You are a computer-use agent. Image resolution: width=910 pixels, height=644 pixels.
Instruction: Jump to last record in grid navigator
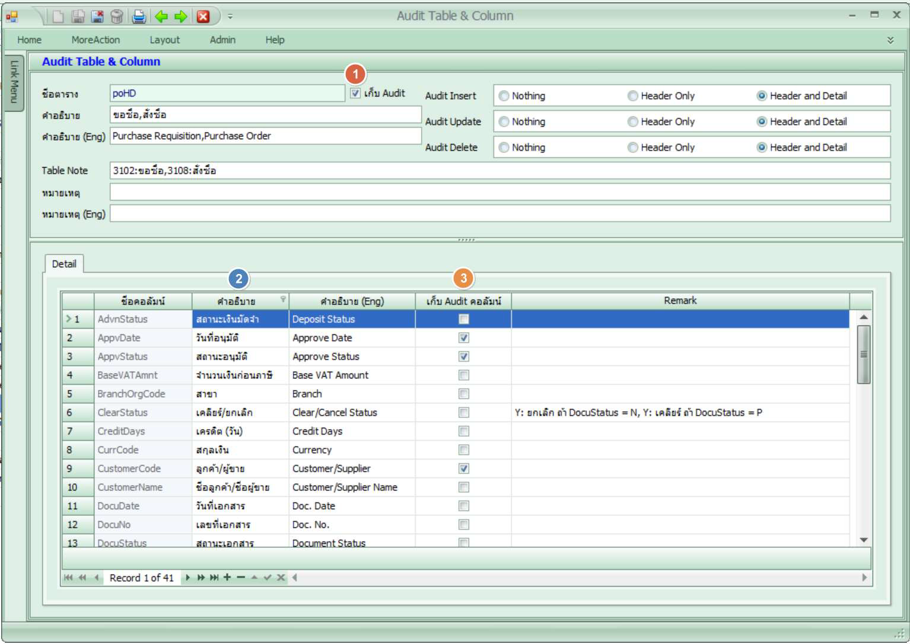tap(214, 578)
